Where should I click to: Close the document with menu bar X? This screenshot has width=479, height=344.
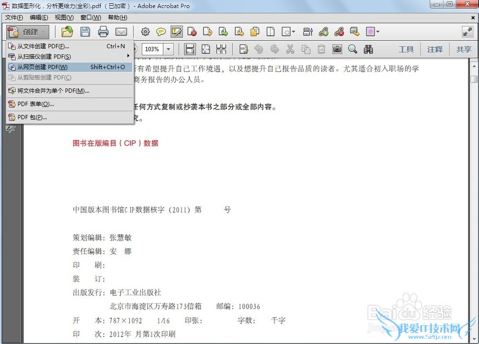click(473, 18)
